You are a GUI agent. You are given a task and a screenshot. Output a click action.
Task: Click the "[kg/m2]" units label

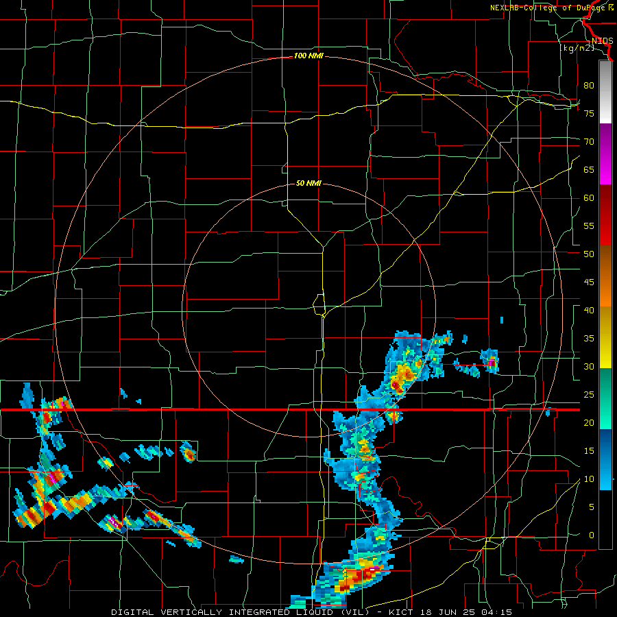coord(577,48)
